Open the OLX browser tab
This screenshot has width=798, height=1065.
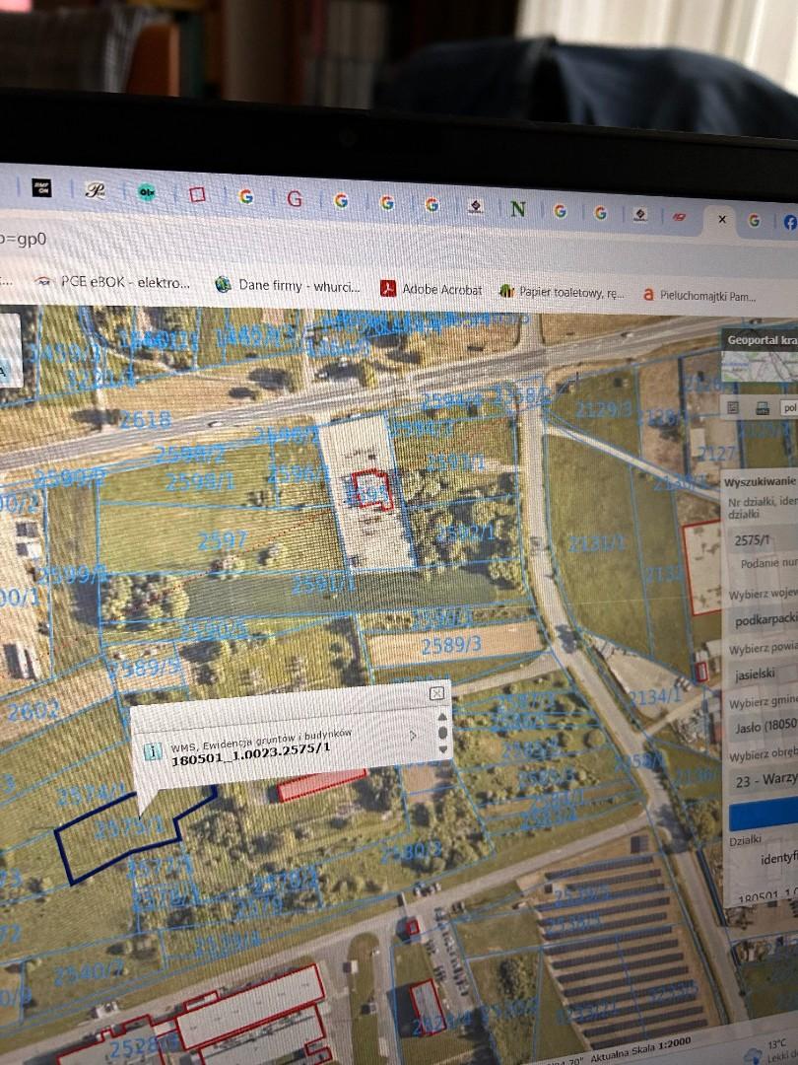[146, 193]
